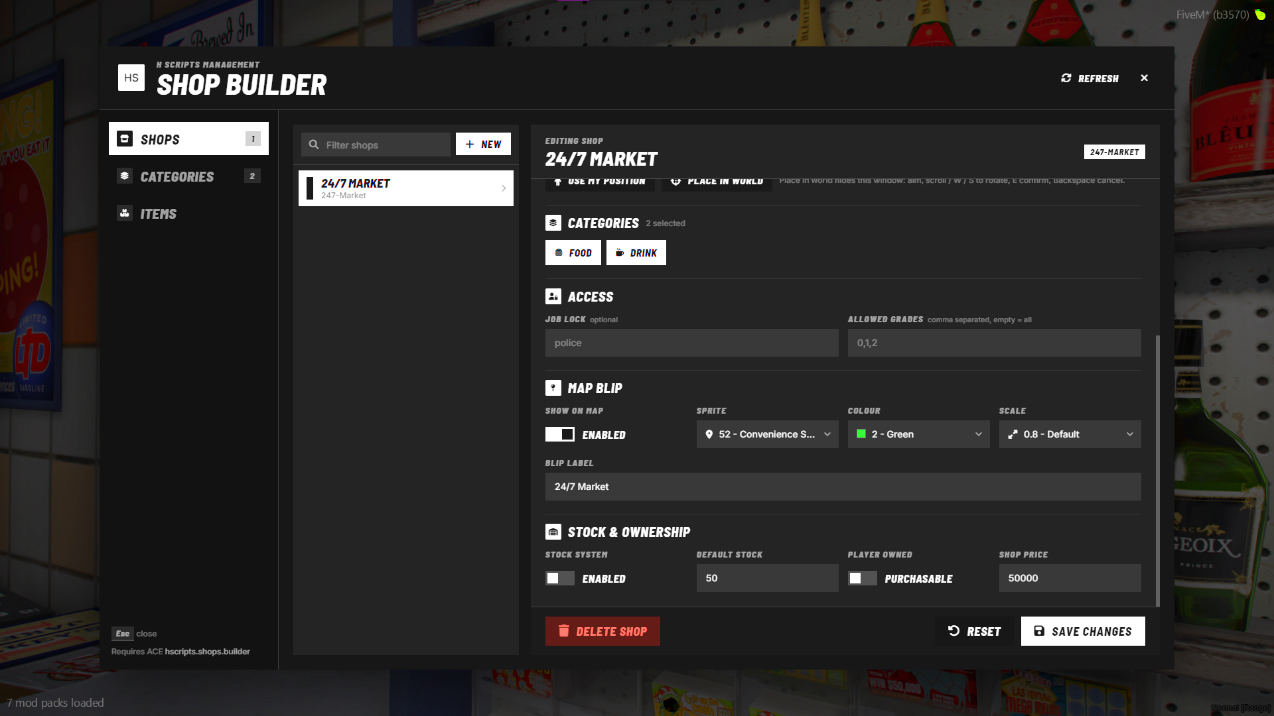Open the Shops sidebar tab

(x=188, y=139)
